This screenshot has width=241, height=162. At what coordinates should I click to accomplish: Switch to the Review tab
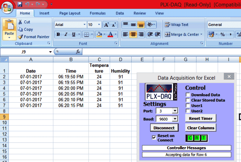pyautogui.click(x=139, y=13)
